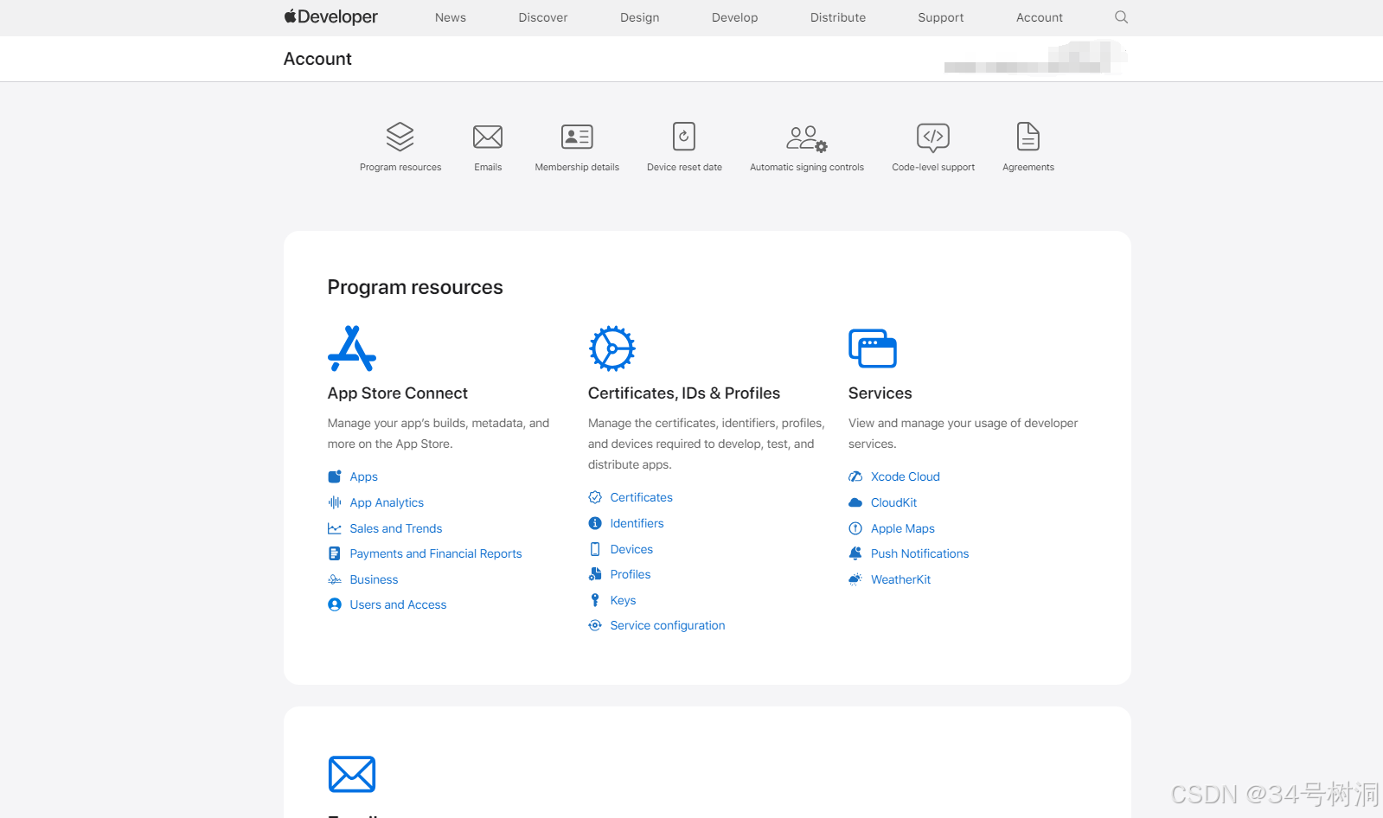Click the document icon beside Payments
This screenshot has height=818, width=1383.
coord(335,553)
